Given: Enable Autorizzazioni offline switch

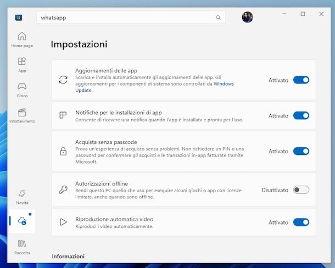Looking at the screenshot, I should 301,190.
